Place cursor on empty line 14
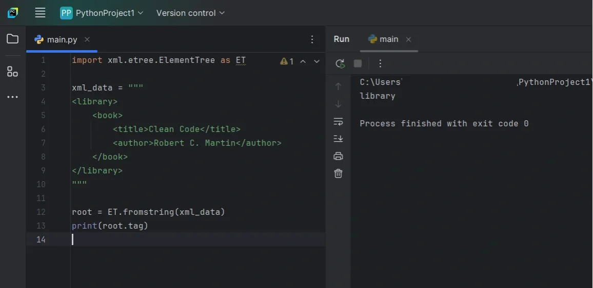 pos(198,240)
